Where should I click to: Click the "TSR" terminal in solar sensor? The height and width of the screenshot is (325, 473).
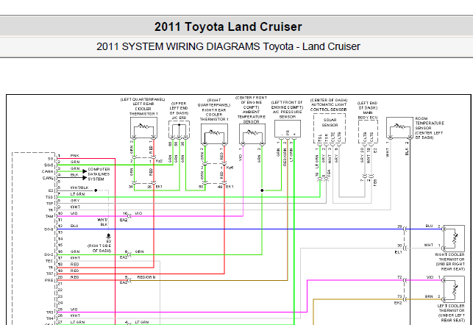(x=327, y=137)
